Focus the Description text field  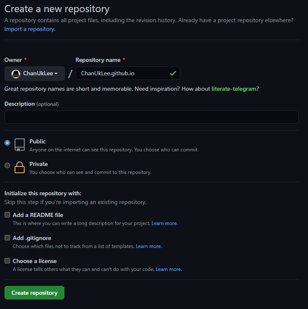[x=151, y=117]
